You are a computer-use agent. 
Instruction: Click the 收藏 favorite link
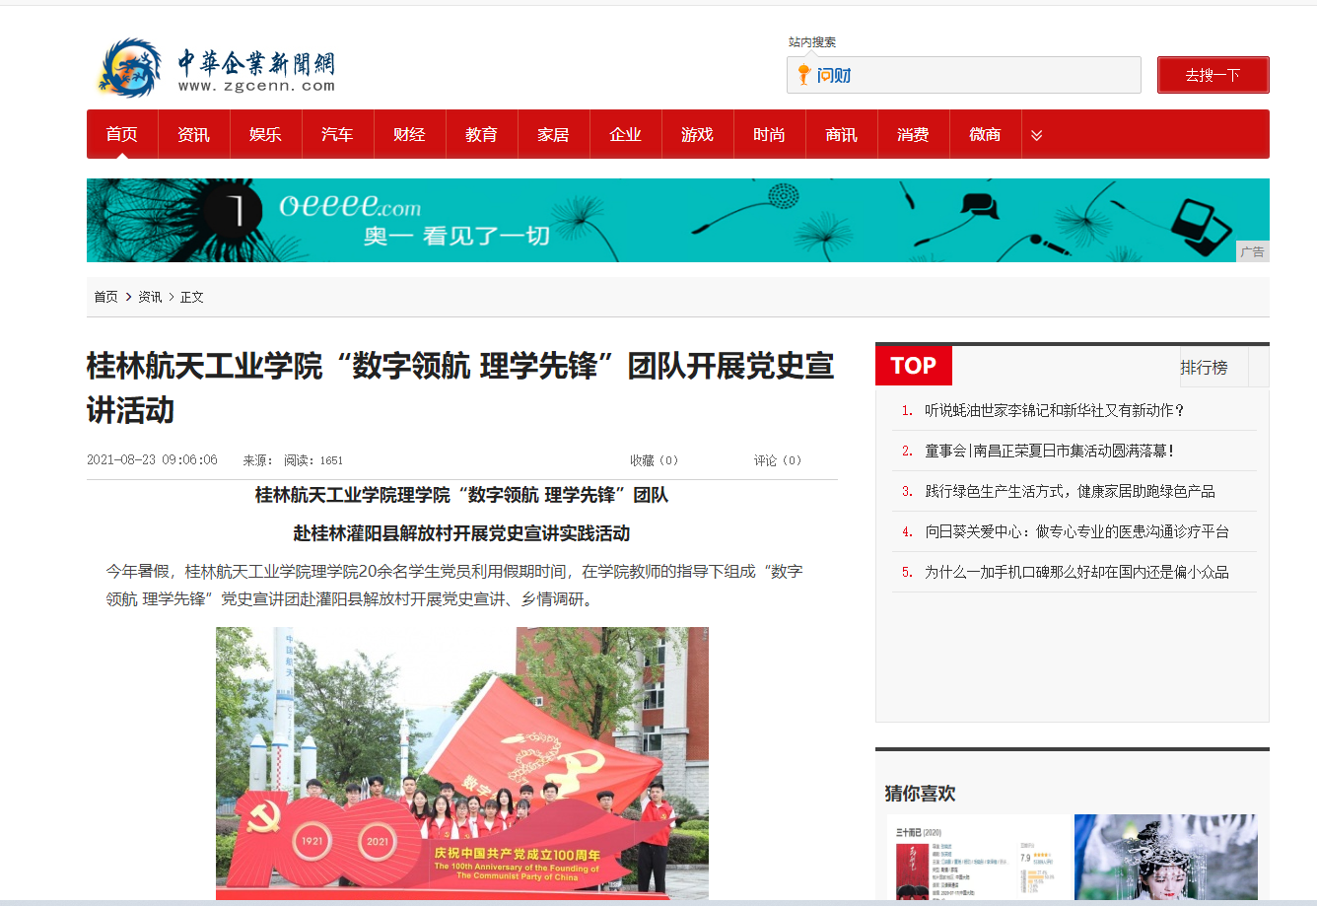(654, 460)
